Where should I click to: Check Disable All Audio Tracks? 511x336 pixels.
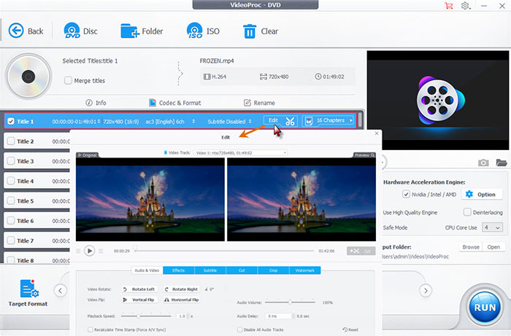[240, 329]
